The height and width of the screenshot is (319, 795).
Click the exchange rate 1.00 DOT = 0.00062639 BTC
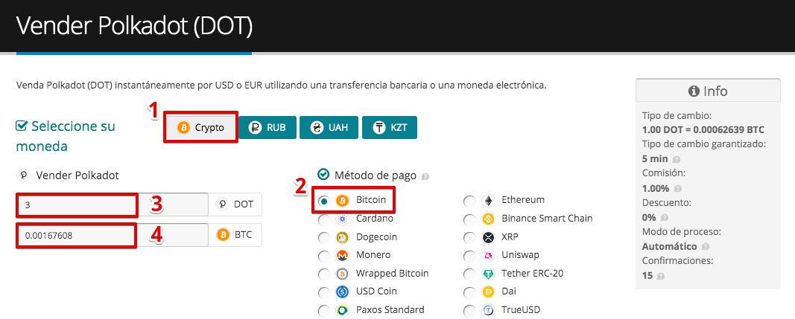pos(703,129)
